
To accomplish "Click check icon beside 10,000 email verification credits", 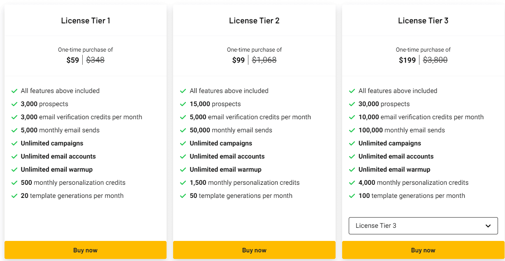I will tap(352, 117).
